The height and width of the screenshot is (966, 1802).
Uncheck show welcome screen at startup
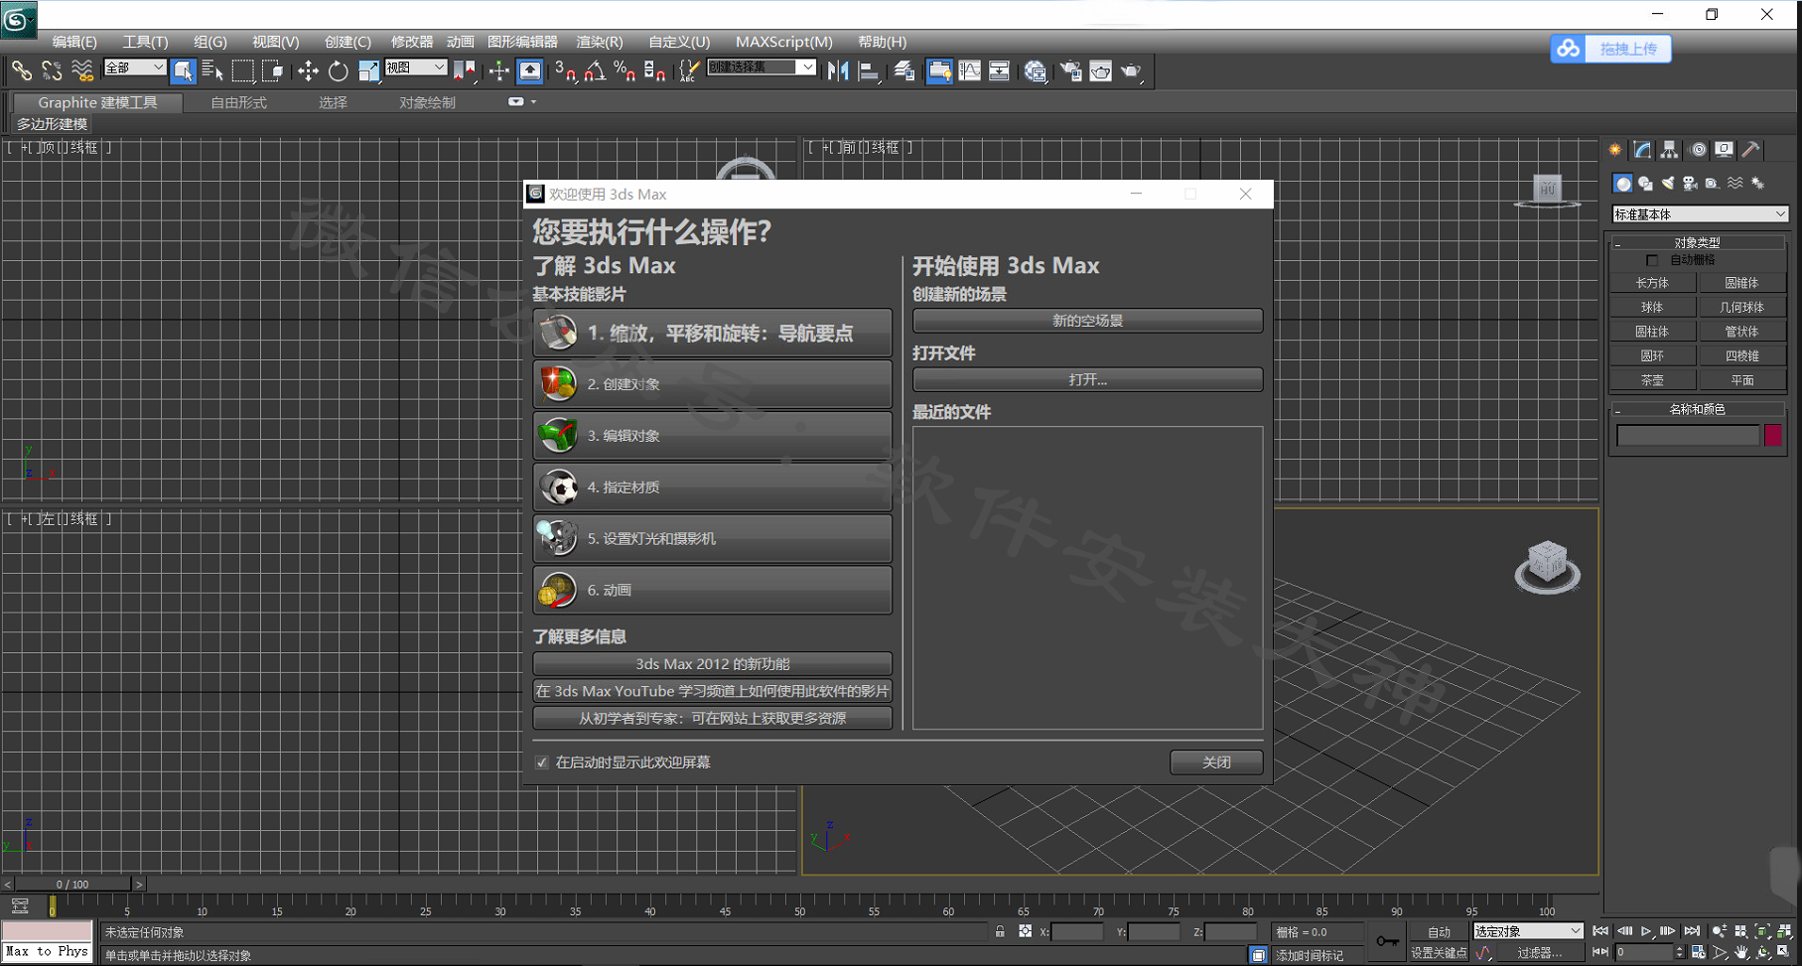pyautogui.click(x=542, y=762)
